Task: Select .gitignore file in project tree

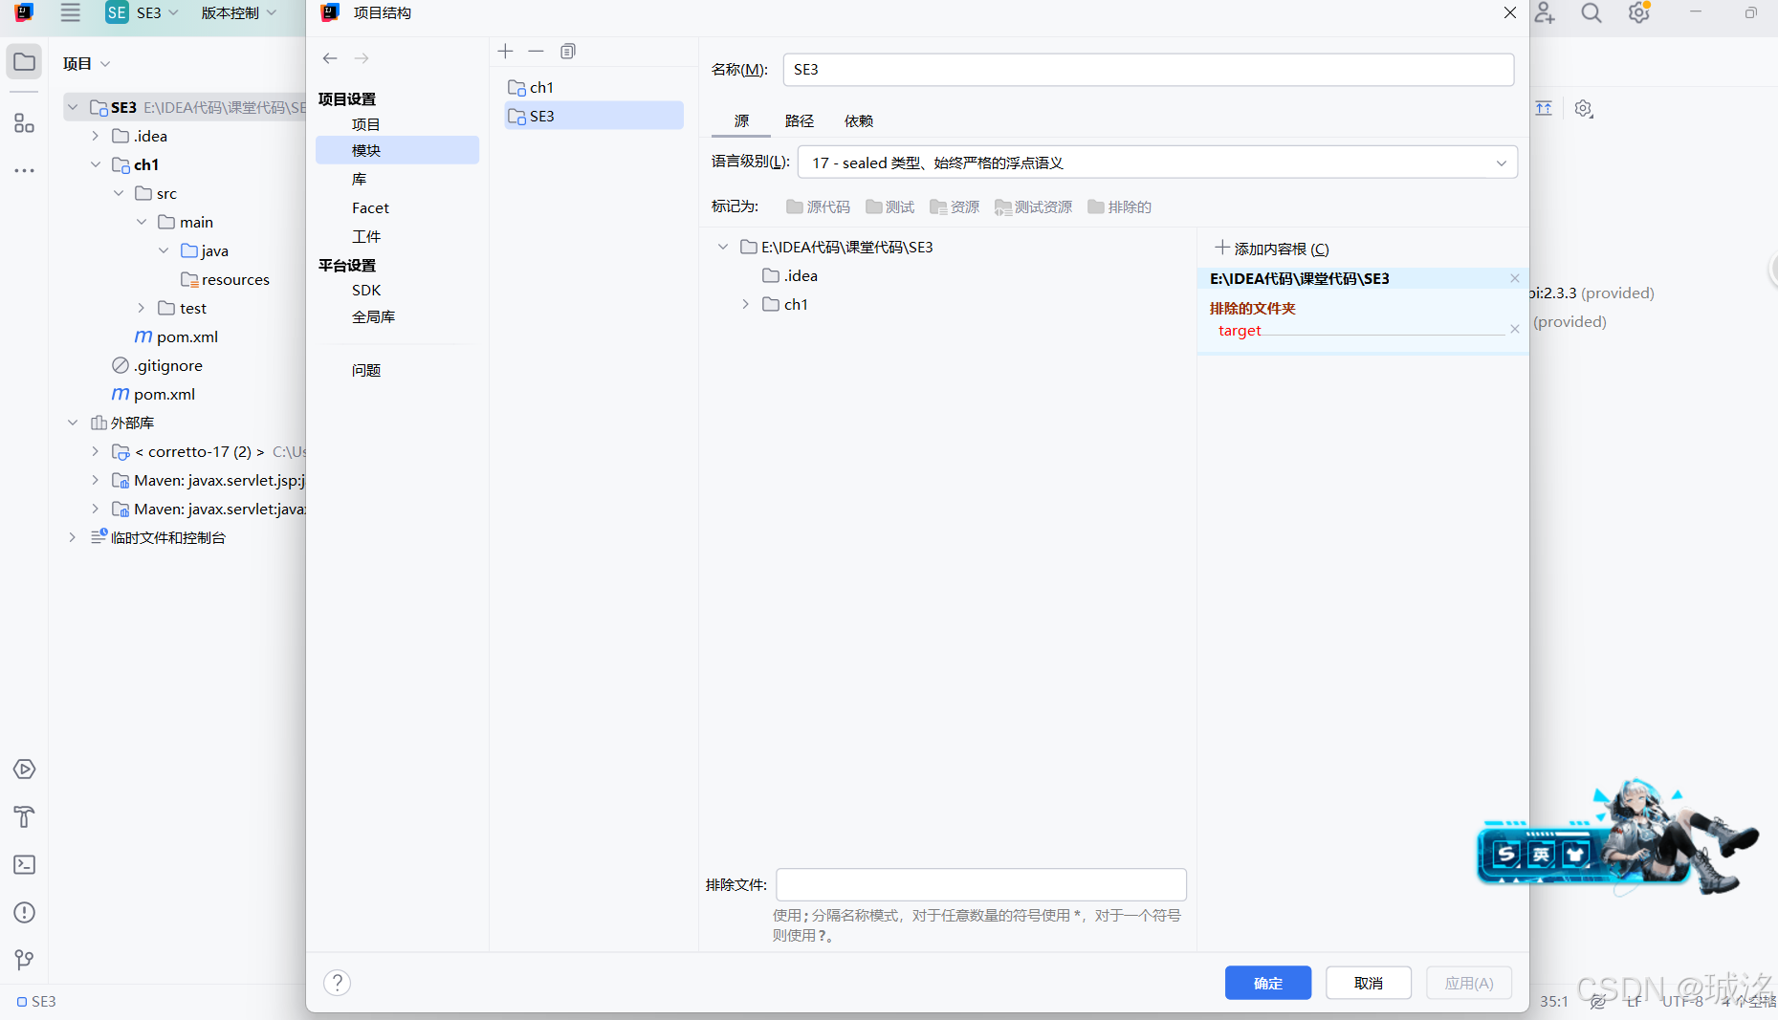Action: click(x=157, y=365)
